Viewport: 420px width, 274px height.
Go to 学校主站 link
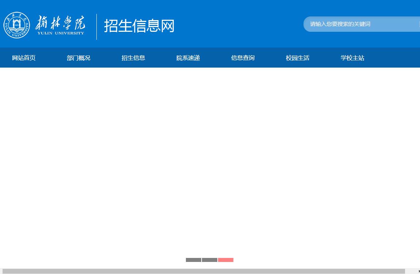pyautogui.click(x=352, y=58)
